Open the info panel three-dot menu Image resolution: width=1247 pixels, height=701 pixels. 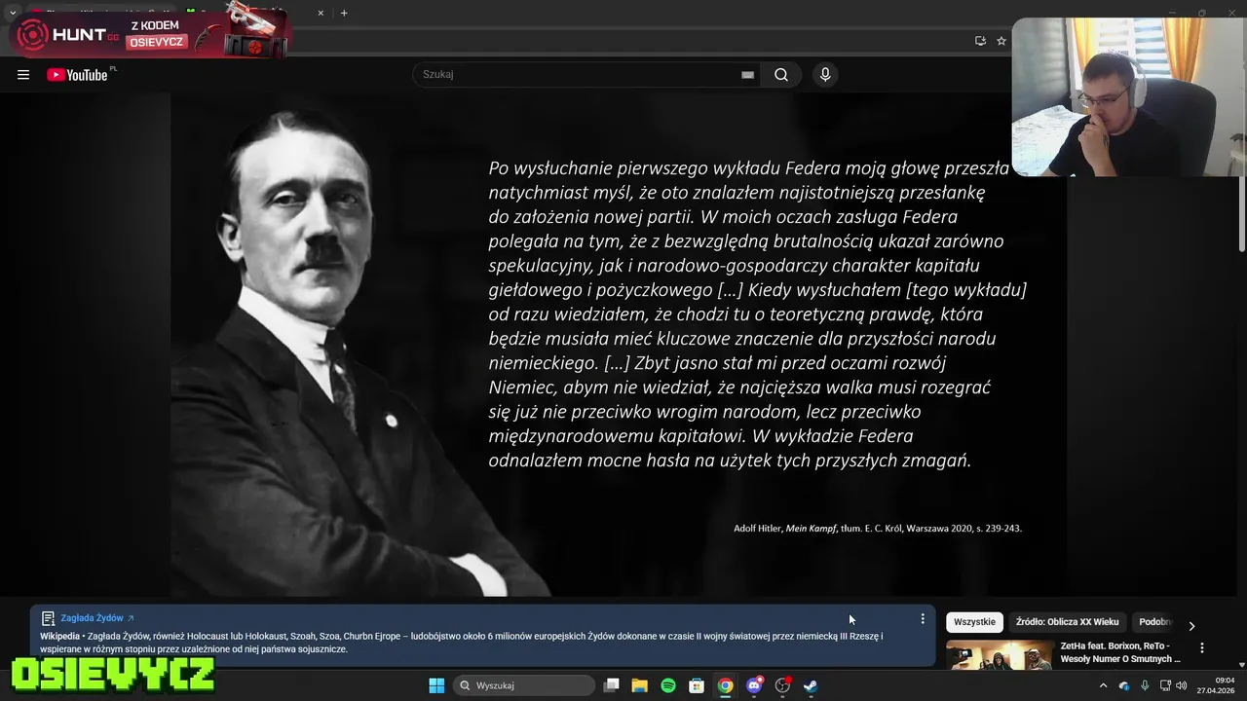click(923, 618)
